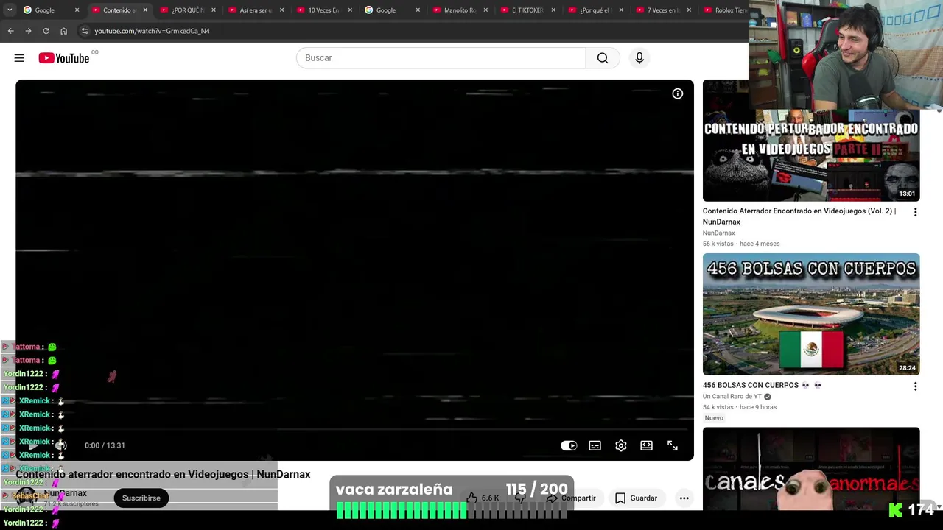Close the Manolito tab
Viewport: 943px width, 530px height.
485,10
